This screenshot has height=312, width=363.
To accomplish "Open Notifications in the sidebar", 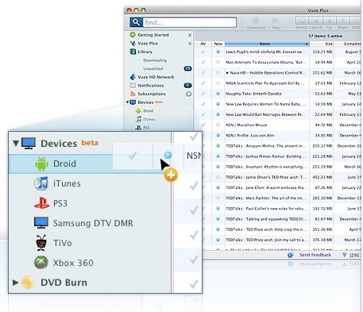I will point(151,86).
